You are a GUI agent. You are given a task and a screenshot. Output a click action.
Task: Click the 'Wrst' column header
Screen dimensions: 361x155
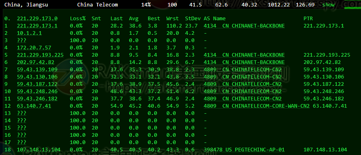point(173,19)
